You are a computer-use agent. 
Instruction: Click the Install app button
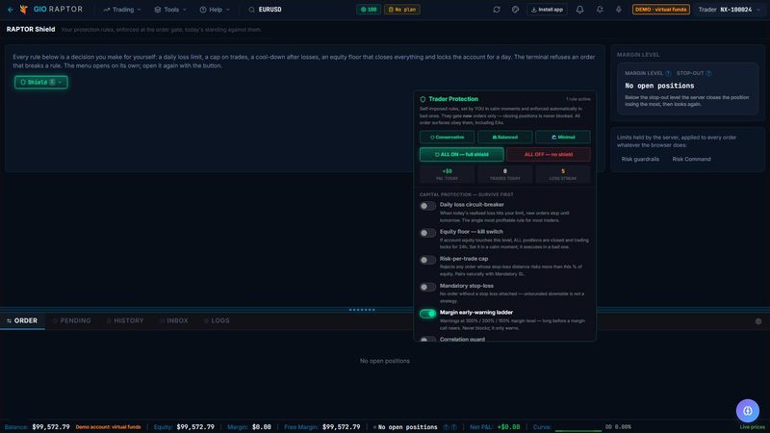point(547,10)
